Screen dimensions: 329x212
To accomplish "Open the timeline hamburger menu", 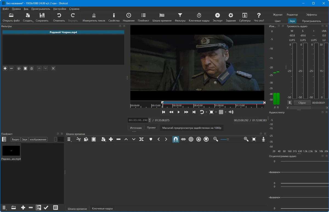I will 69,139.
